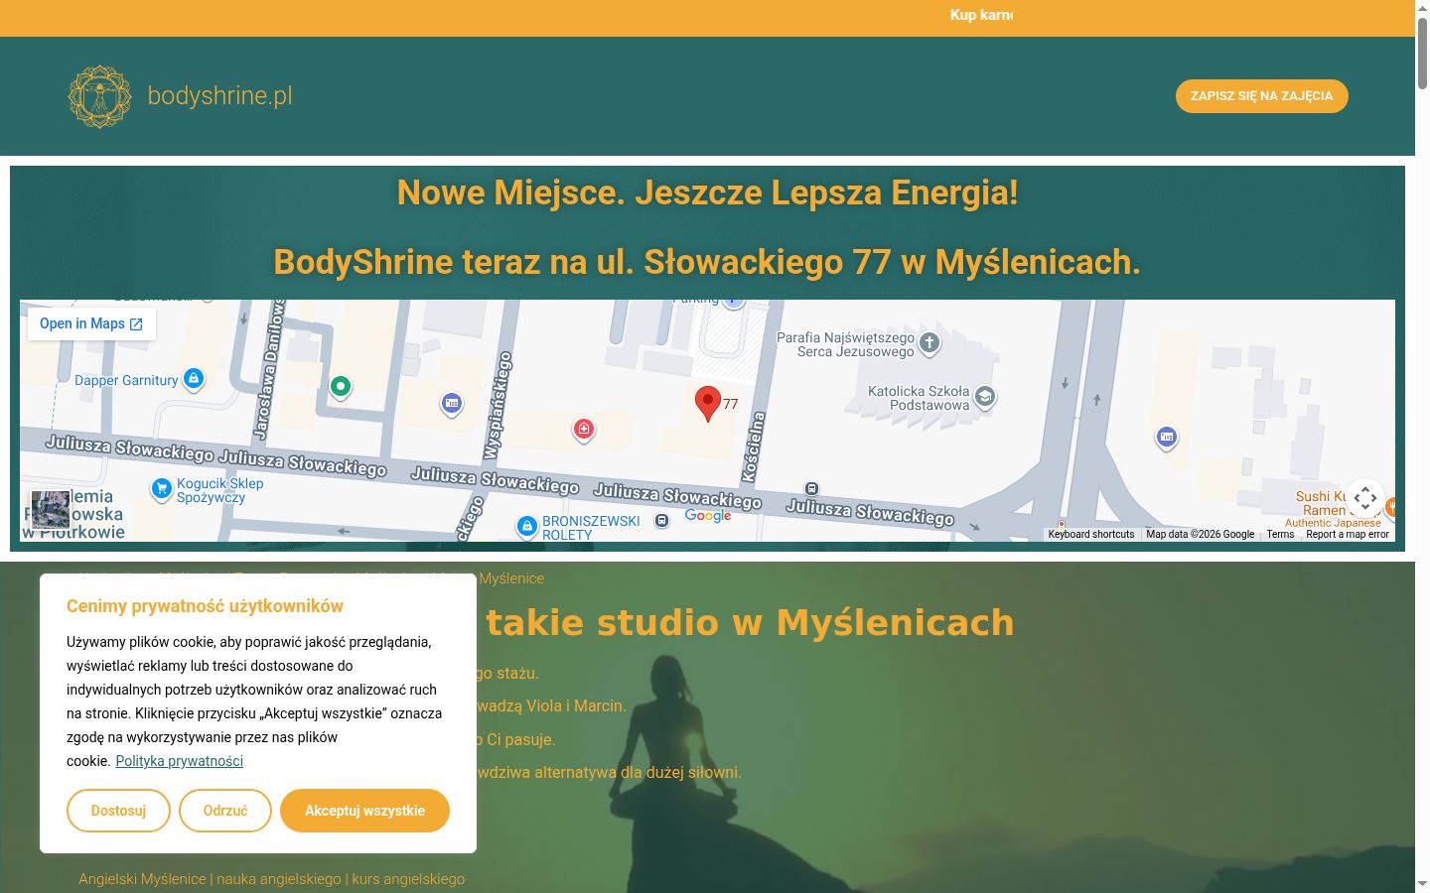1430x893 pixels.
Task: Open the map in Google Maps
Action: pyautogui.click(x=91, y=323)
